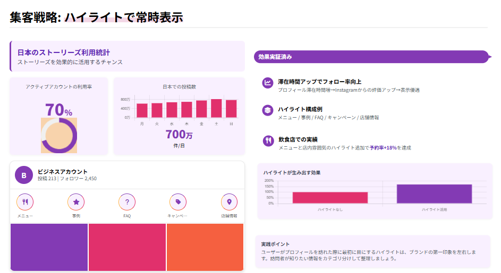The image size is (501, 273).
Task: Click the utensils icon beside 飲食店での実績
Action: (268, 140)
